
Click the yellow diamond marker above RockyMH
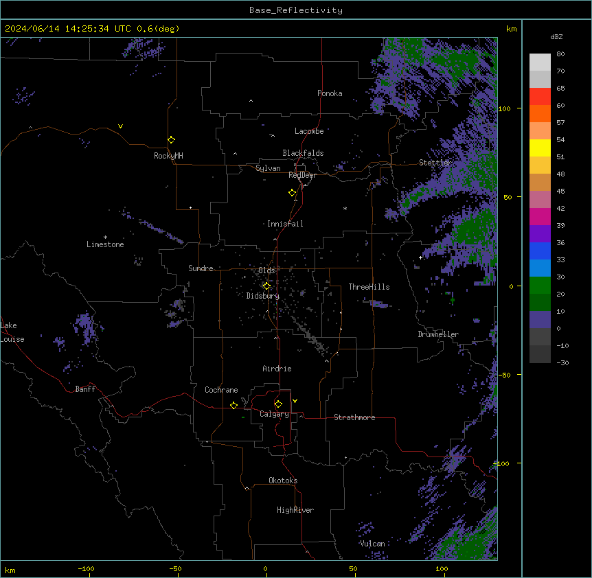tap(172, 140)
